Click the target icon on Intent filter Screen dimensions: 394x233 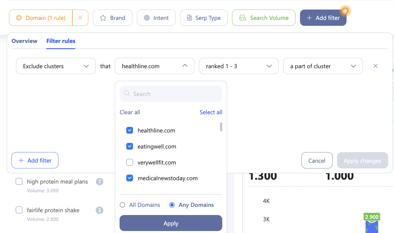[x=146, y=18]
